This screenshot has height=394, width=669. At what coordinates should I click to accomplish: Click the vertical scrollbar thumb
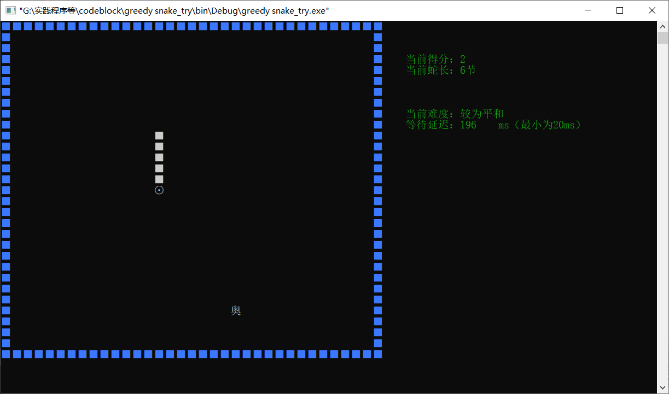[x=662, y=38]
